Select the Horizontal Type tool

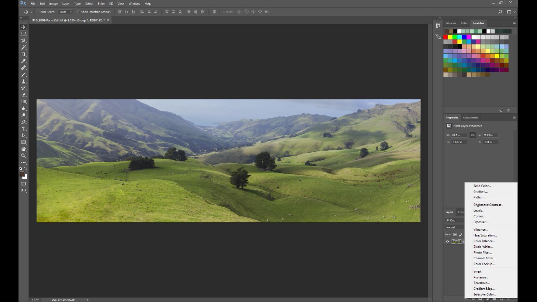click(23, 128)
